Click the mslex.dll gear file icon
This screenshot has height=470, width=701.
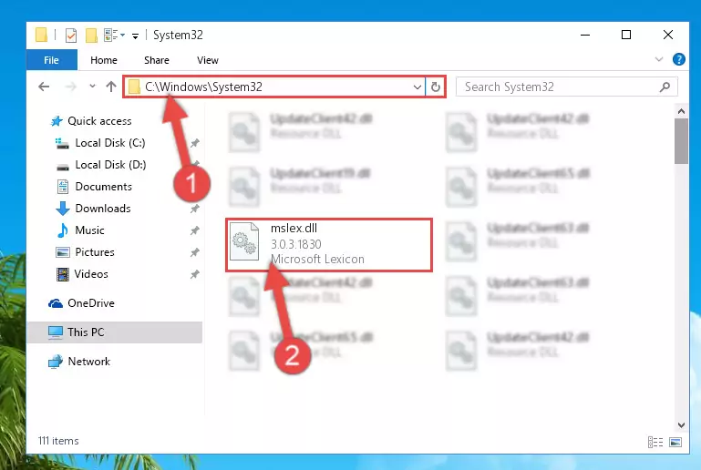[244, 241]
